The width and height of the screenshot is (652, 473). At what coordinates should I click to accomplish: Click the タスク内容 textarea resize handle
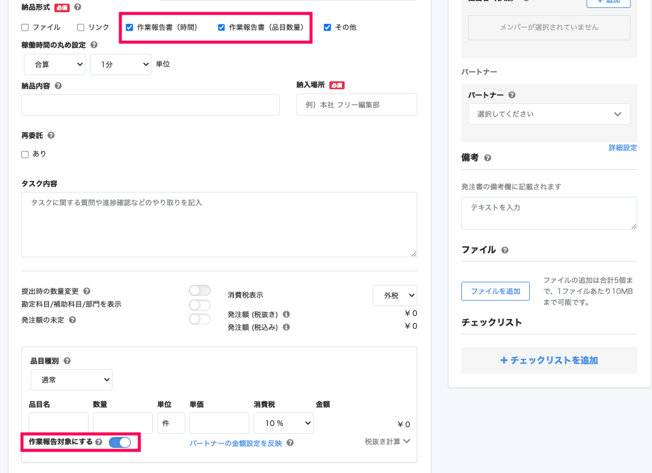point(414,254)
